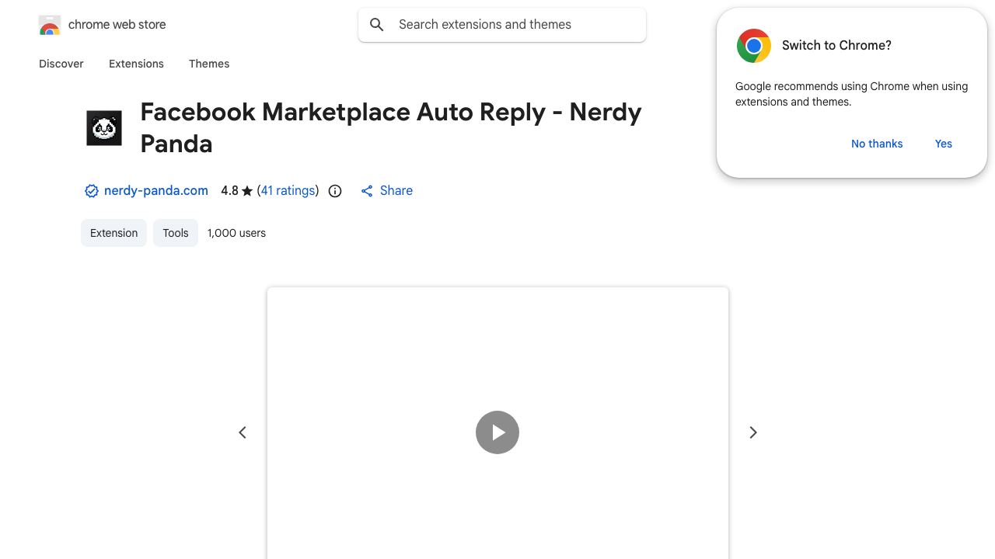Click the Switch to Chrome? heading
This screenshot has width=995, height=559.
(x=836, y=46)
